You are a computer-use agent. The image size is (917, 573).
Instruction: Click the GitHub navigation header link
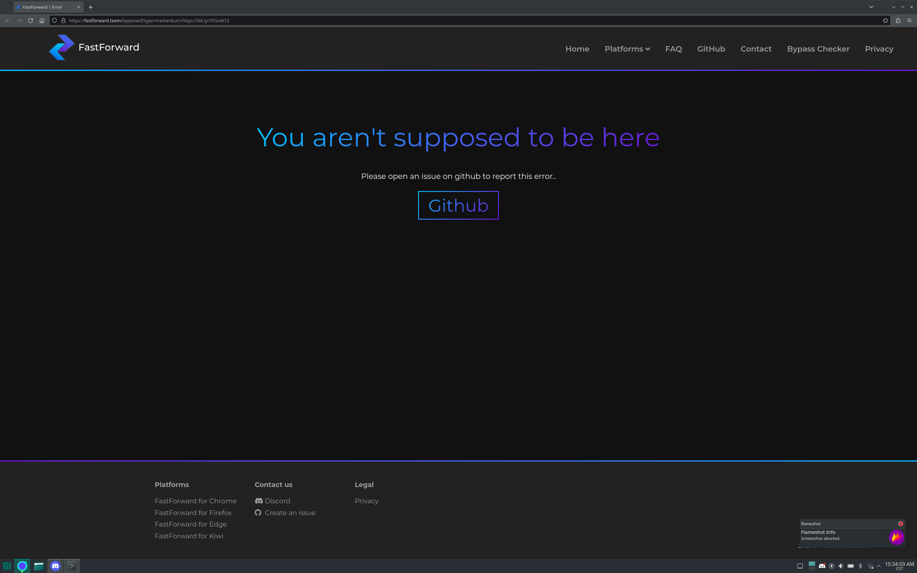tap(712, 48)
